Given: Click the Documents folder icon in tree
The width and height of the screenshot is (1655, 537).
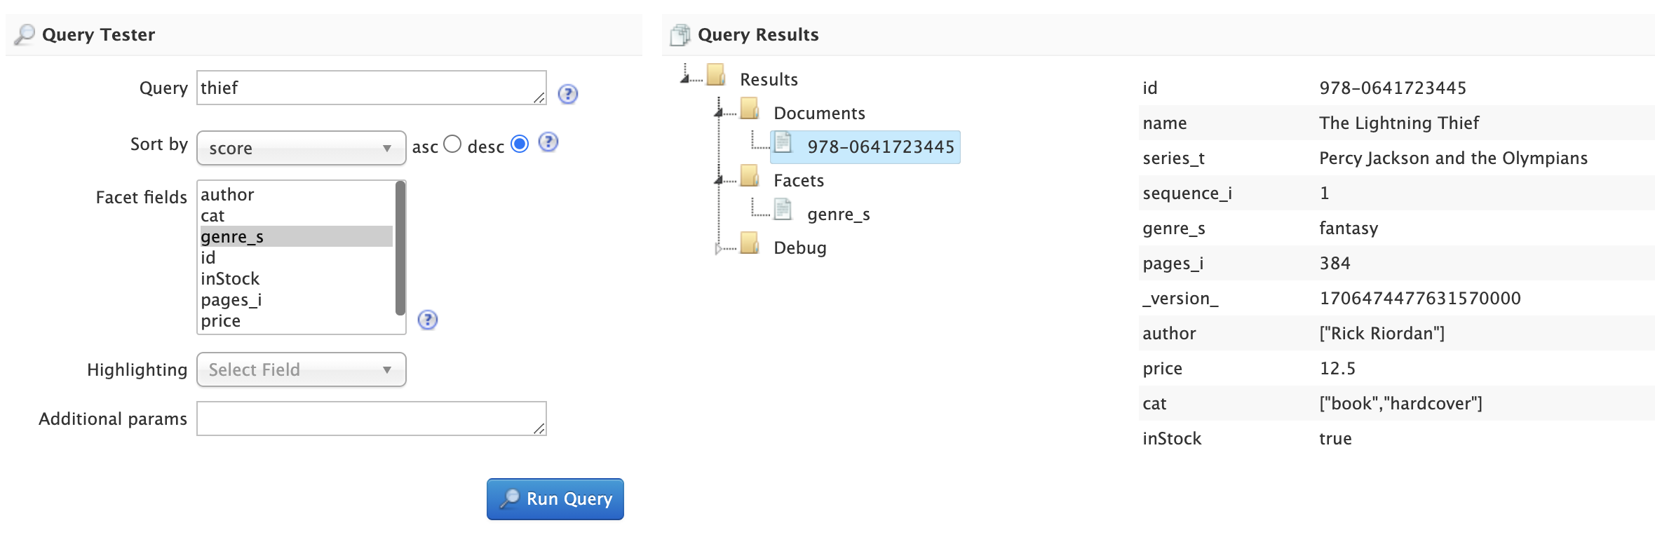Looking at the screenshot, I should [x=750, y=109].
